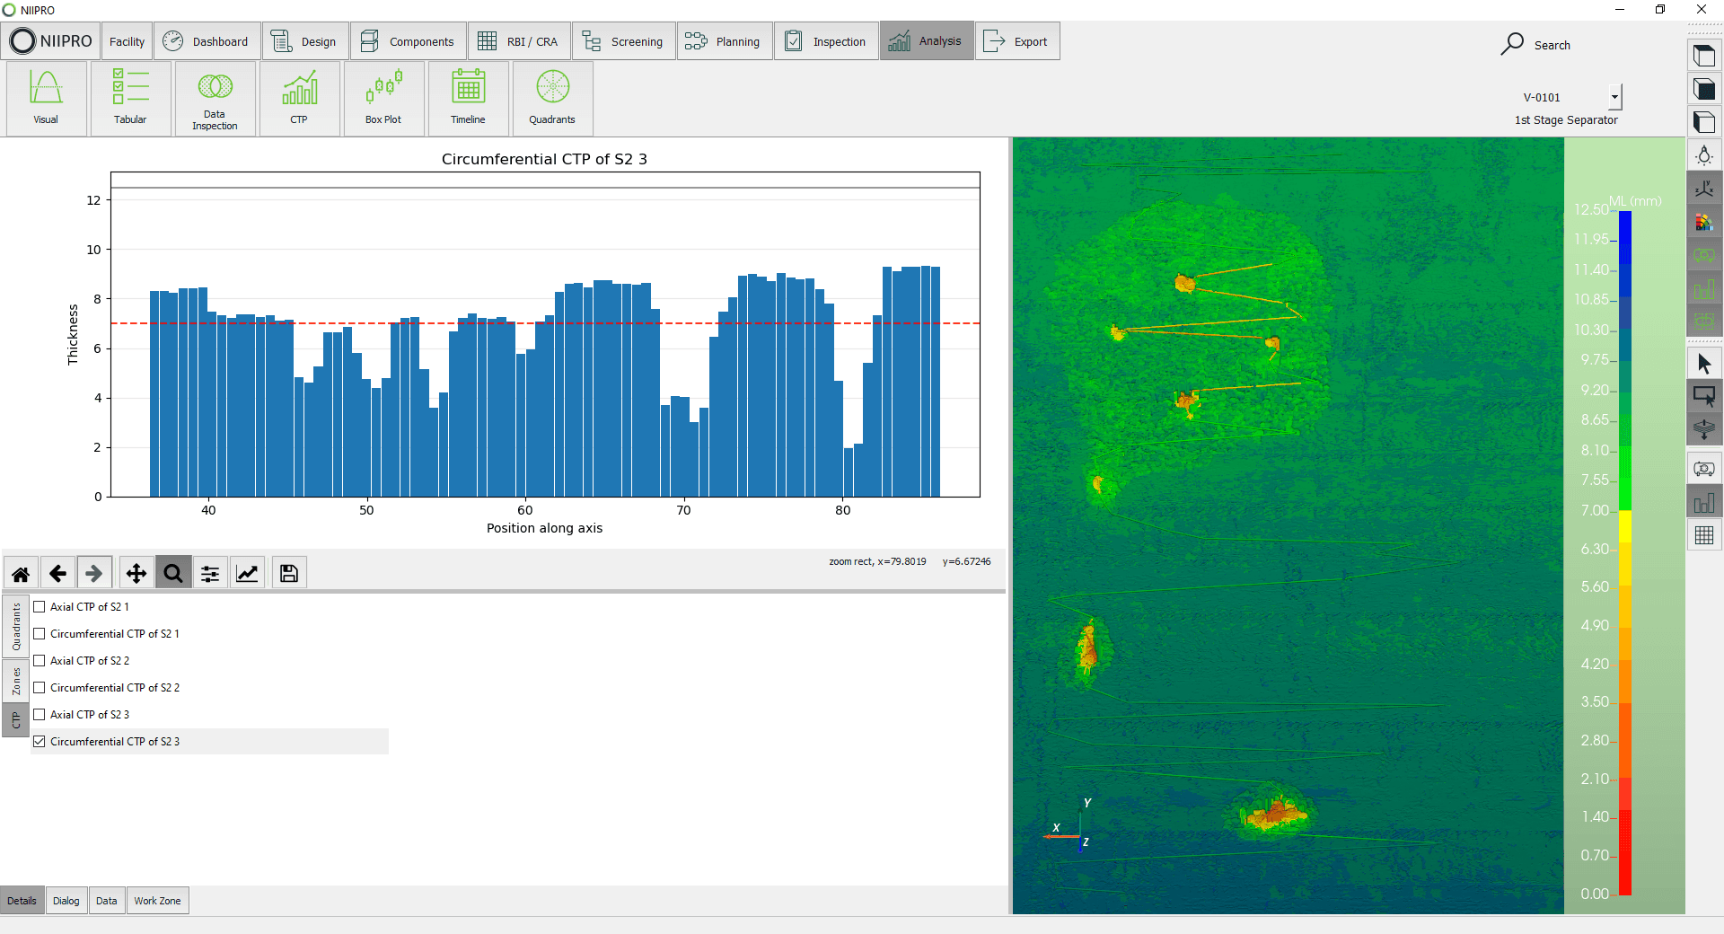
Task: Show solid cube view
Action: coord(1704,89)
